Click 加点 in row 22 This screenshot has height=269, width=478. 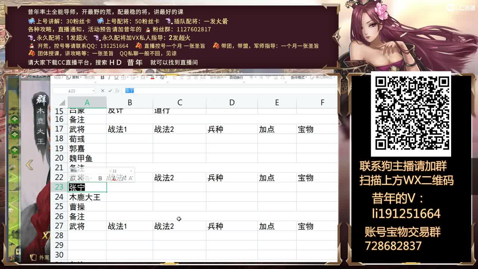277,178
